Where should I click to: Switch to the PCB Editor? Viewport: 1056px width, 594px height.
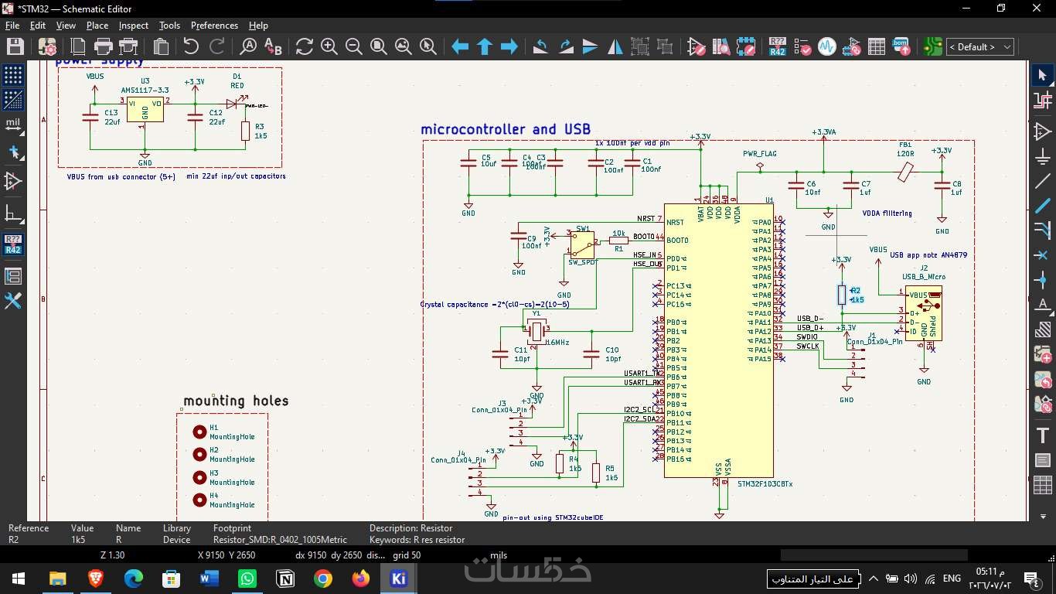[932, 46]
